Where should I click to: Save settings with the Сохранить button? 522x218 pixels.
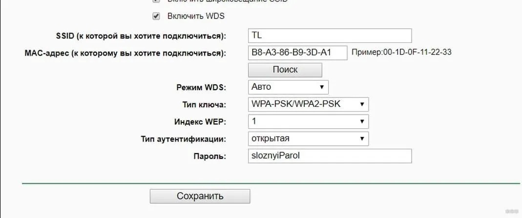pos(200,196)
